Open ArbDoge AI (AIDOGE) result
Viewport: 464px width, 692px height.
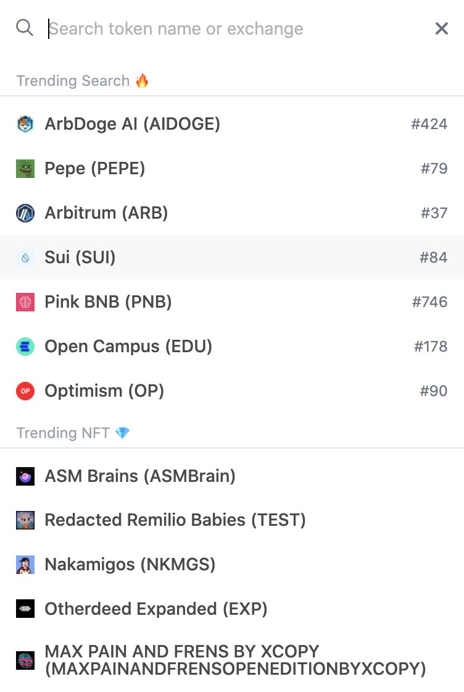tap(232, 124)
